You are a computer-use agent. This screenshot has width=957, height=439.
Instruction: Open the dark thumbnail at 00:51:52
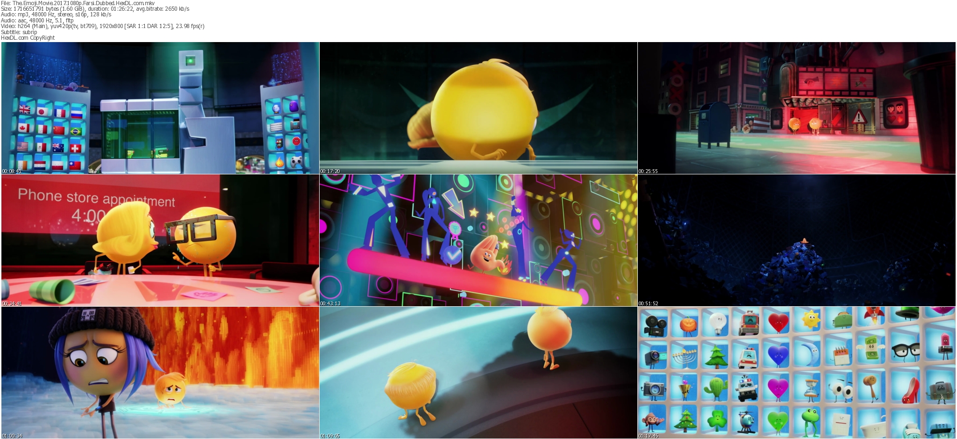coord(796,240)
